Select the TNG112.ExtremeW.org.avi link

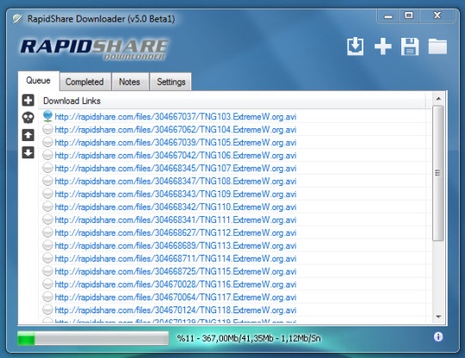coord(176,232)
